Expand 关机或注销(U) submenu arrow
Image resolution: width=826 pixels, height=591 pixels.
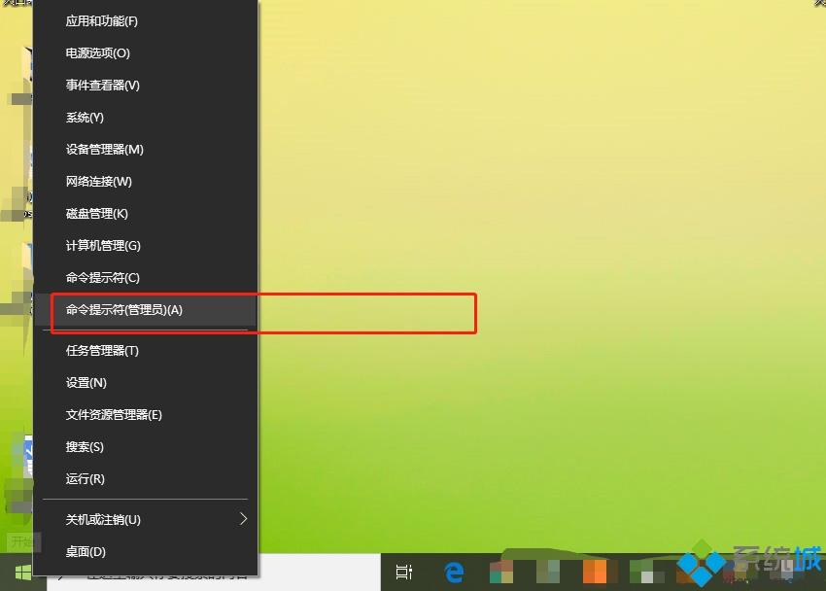(x=243, y=519)
